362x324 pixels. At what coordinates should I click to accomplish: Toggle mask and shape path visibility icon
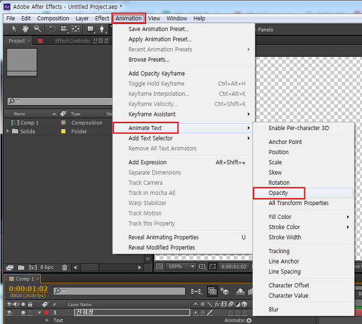coord(212,266)
